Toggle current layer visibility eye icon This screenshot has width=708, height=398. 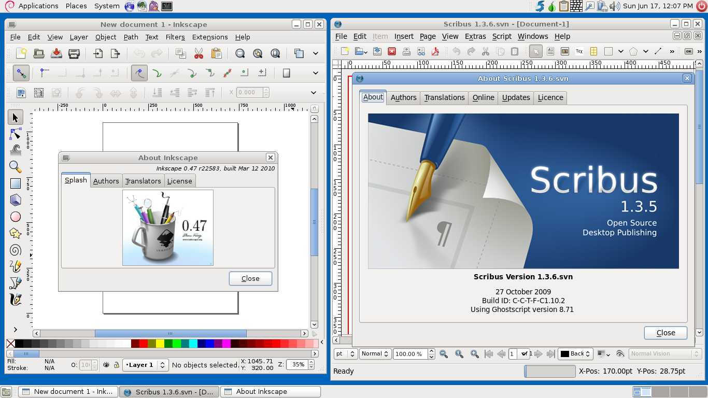pos(106,365)
